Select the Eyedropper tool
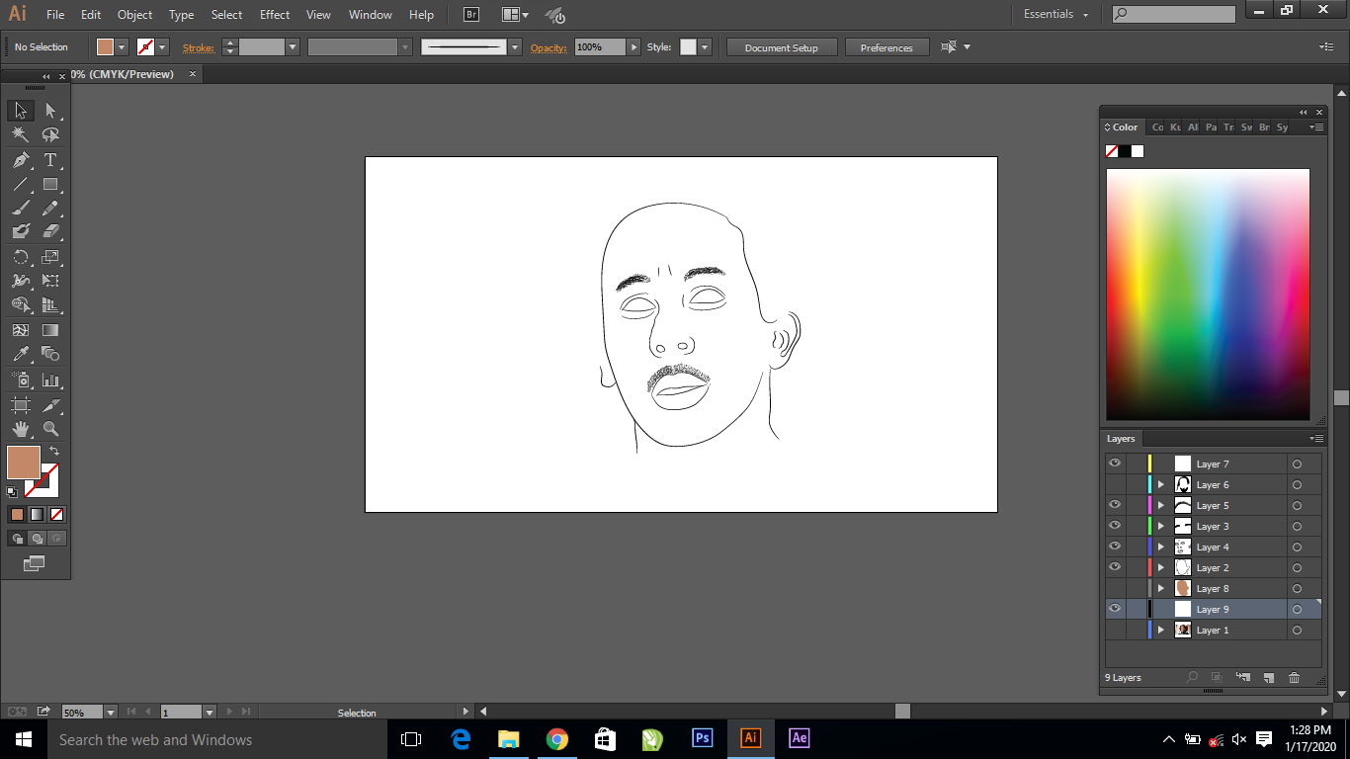This screenshot has height=759, width=1350. [x=21, y=355]
